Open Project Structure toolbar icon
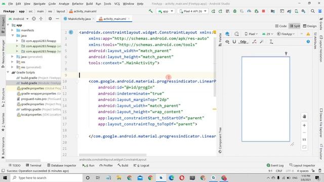Screen dimensions: 324x182 click(x=273, y=11)
